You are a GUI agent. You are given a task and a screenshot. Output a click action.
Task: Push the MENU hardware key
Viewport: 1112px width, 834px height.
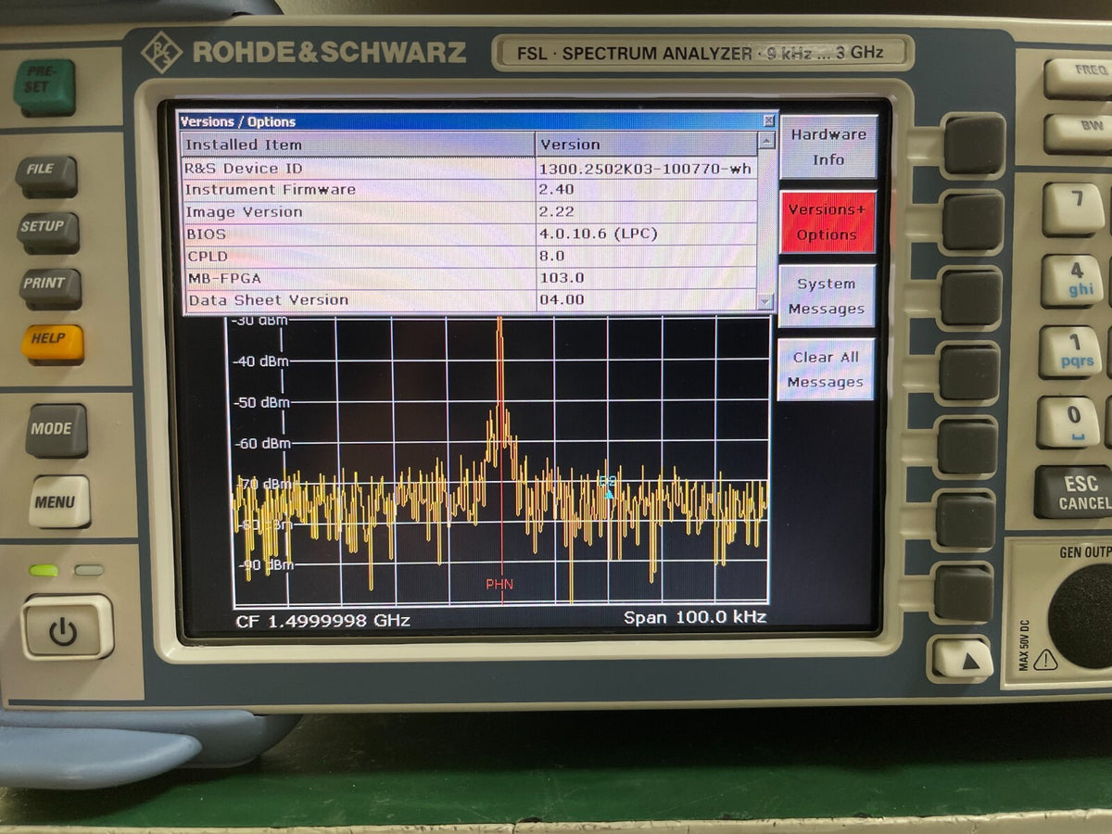59,501
